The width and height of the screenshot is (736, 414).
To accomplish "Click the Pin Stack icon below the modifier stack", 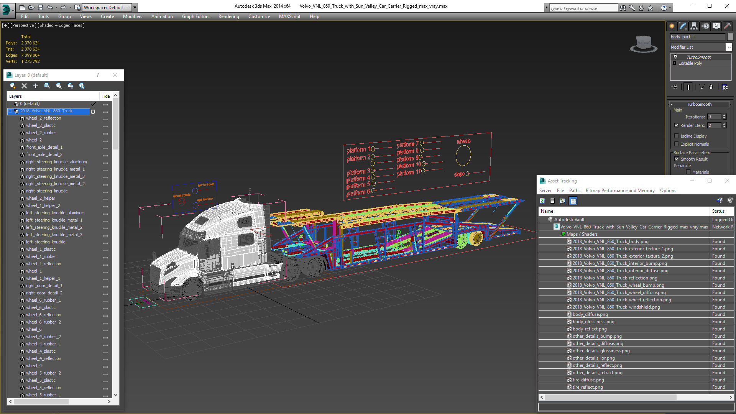I will coord(675,87).
